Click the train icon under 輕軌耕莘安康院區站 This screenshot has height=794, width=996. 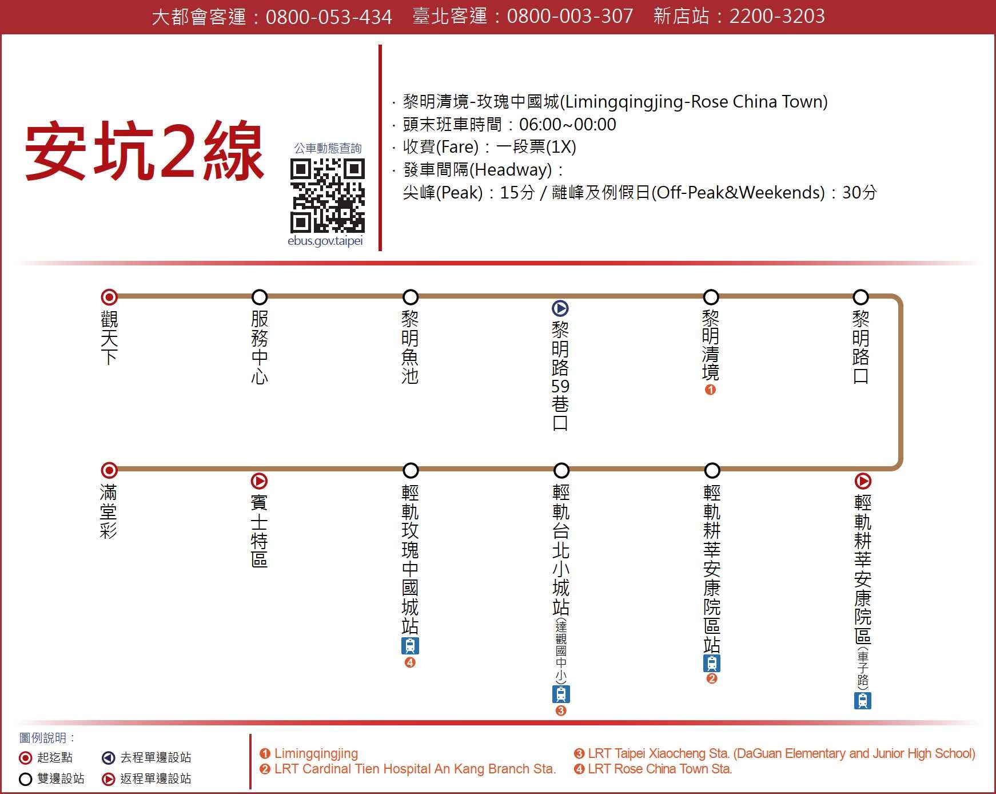(x=712, y=663)
